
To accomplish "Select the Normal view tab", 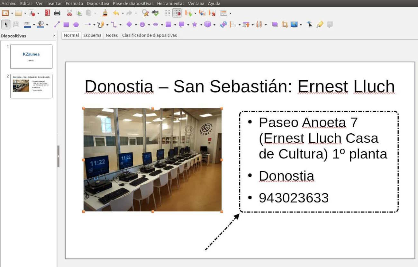I will 71,35.
